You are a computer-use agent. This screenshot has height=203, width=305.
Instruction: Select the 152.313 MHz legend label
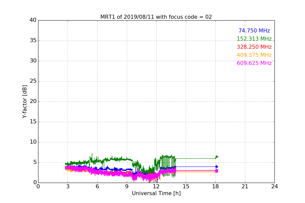(x=254, y=39)
